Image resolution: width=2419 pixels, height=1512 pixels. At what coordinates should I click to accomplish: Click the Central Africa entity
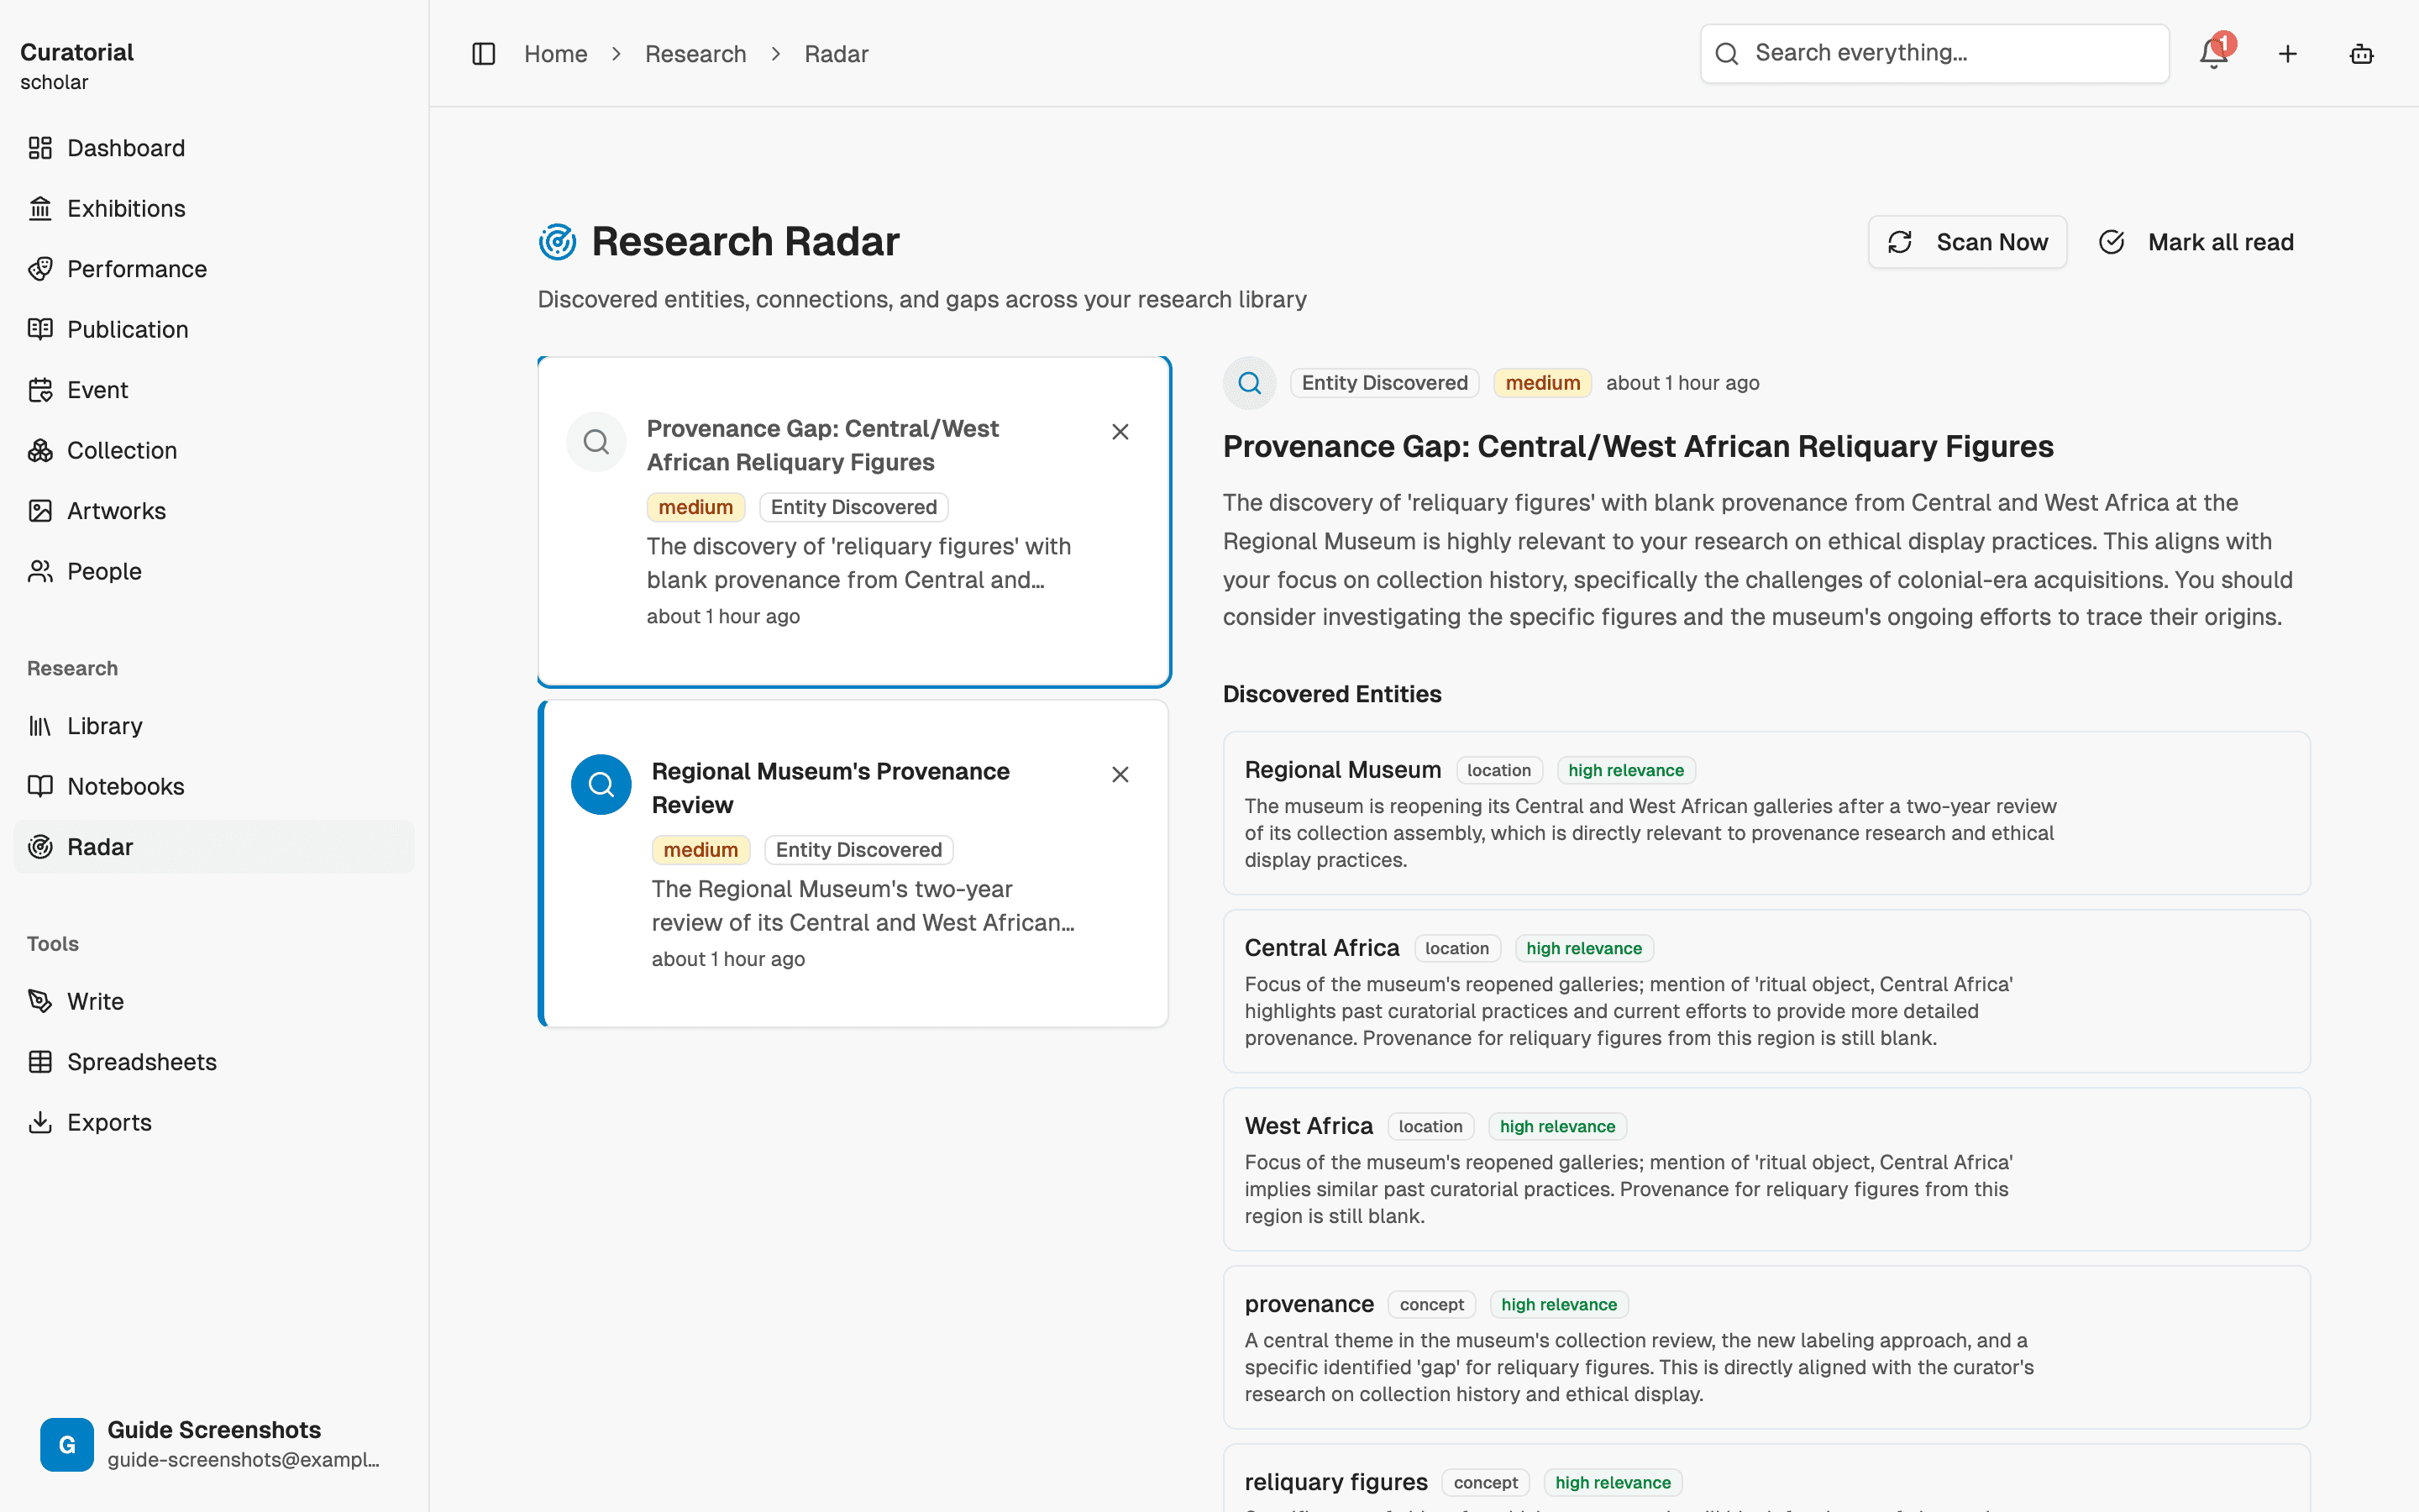coord(1766,991)
